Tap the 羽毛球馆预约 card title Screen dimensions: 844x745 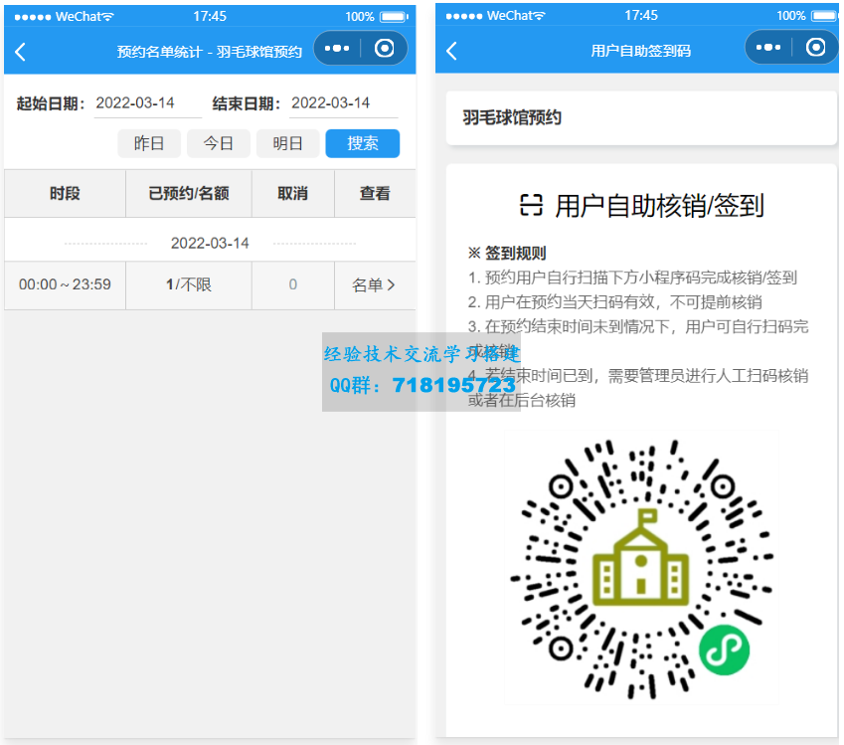click(512, 117)
